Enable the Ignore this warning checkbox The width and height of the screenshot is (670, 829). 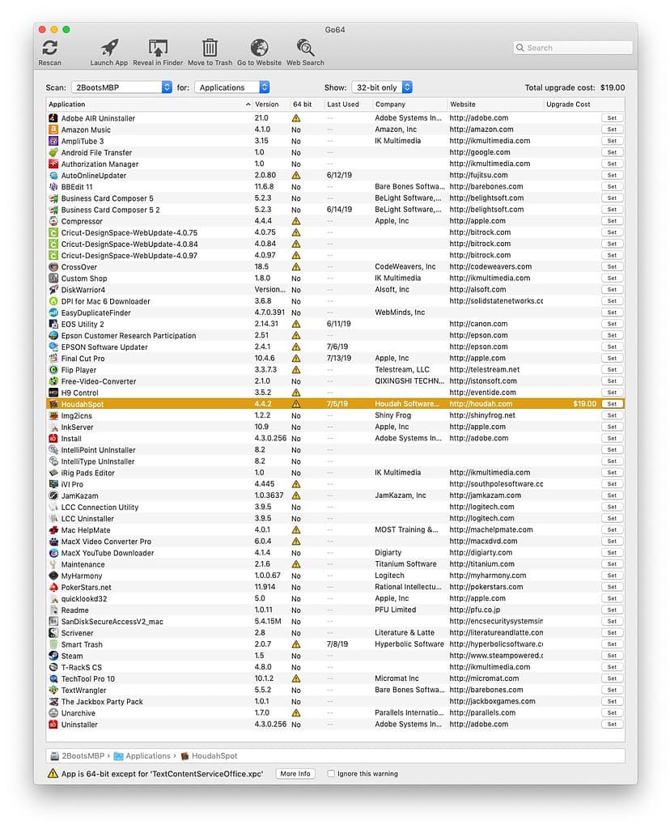tap(331, 773)
